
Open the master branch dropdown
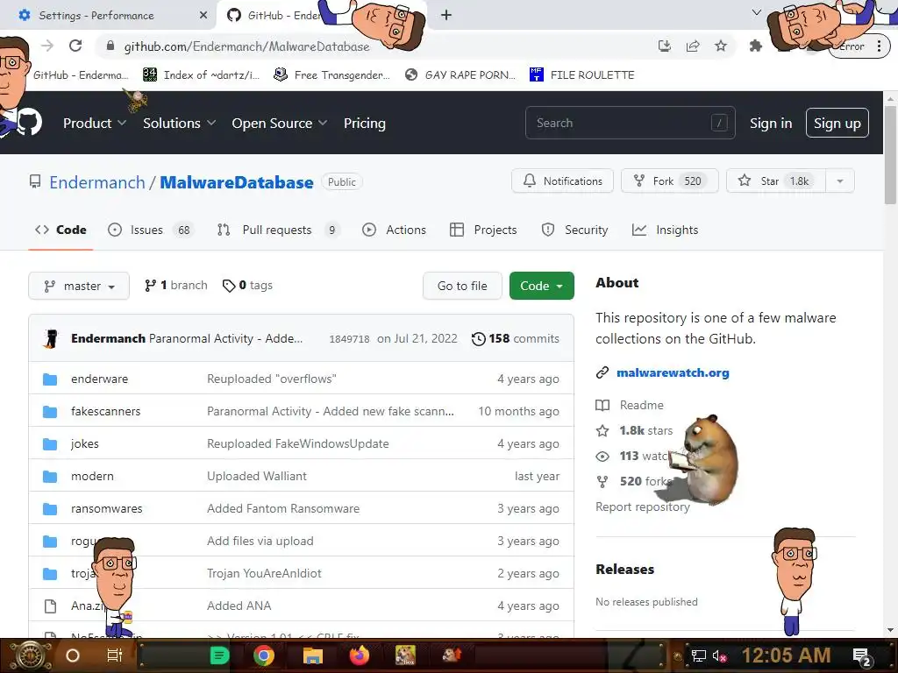tap(79, 286)
